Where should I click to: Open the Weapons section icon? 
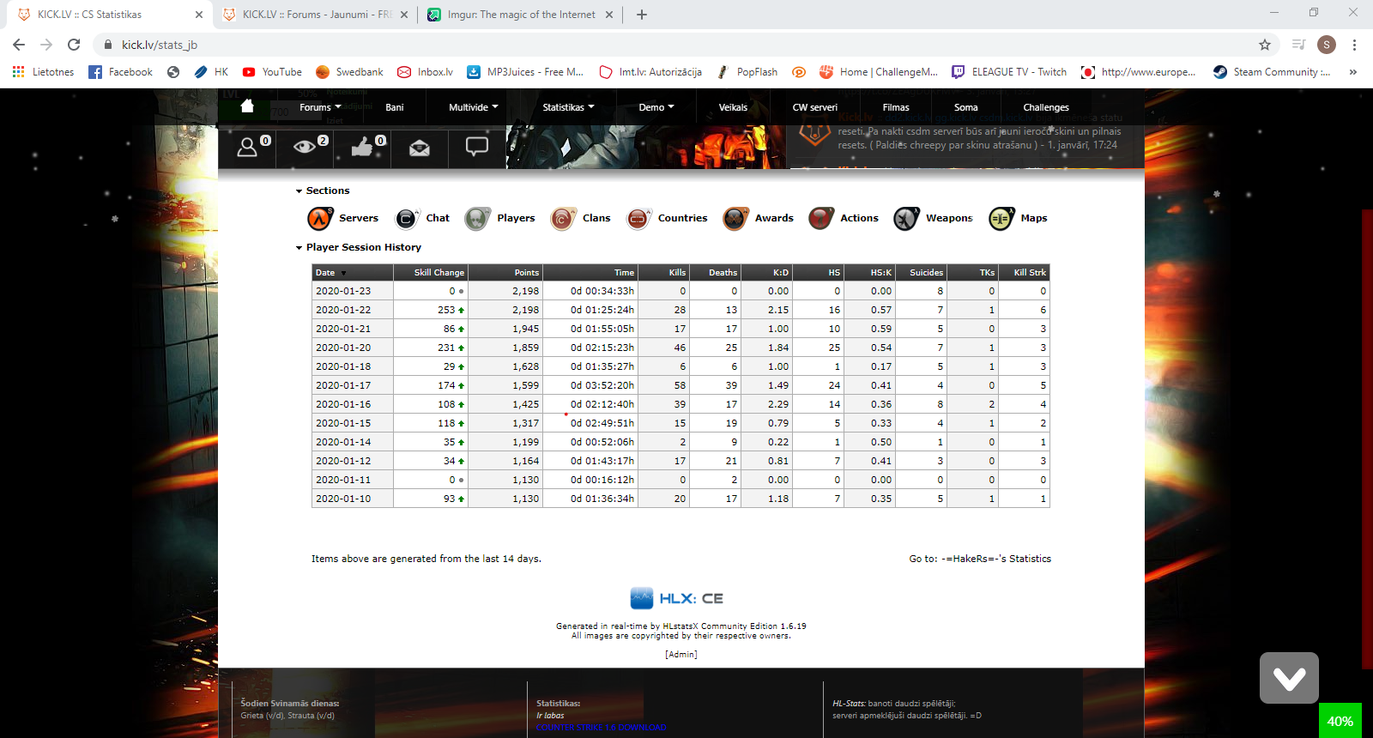click(906, 219)
